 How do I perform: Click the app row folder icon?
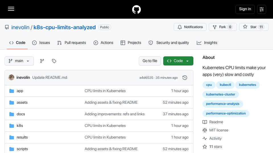pyautogui.click(x=12, y=91)
